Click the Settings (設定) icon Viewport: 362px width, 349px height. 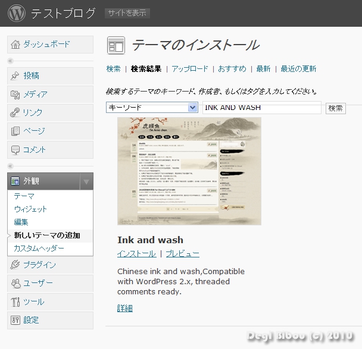click(15, 320)
